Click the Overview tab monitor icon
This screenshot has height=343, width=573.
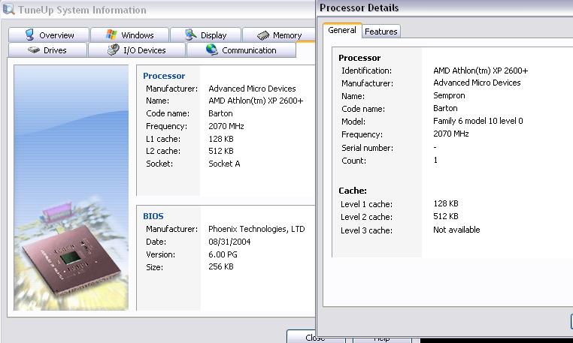tap(29, 35)
